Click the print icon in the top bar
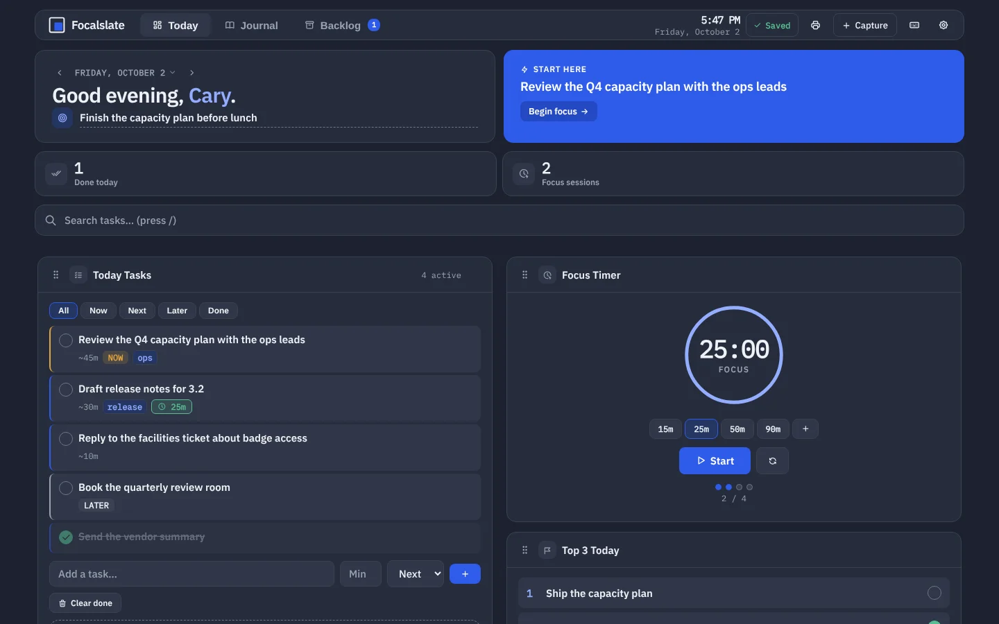 tap(815, 25)
